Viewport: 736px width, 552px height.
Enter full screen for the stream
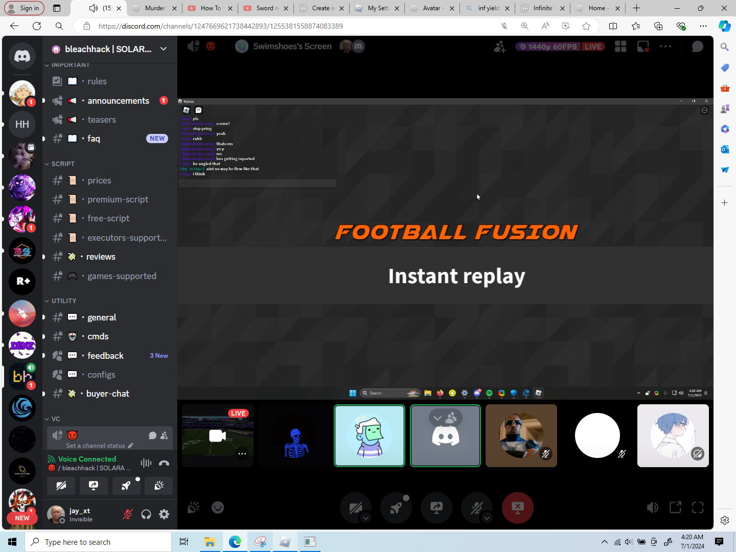[x=698, y=508]
